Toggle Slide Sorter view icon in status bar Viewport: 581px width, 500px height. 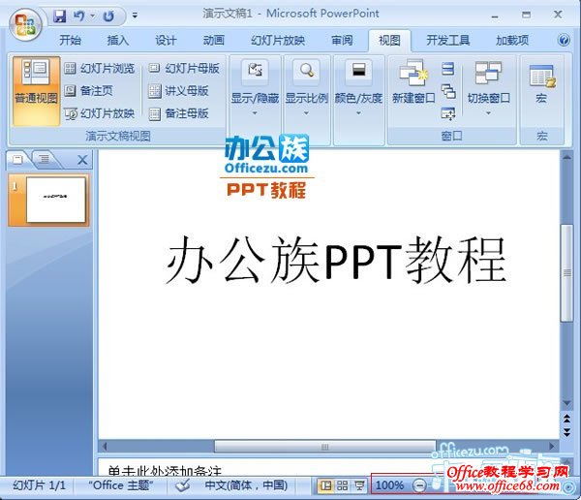click(342, 485)
